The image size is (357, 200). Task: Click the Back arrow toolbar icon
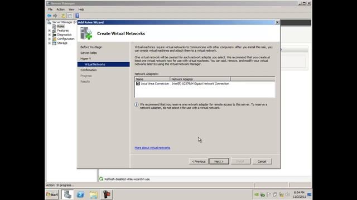point(49,16)
